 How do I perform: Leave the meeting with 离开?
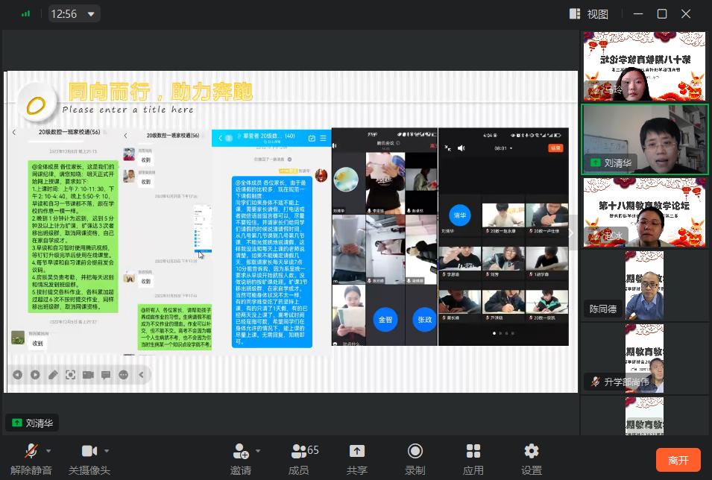click(678, 460)
